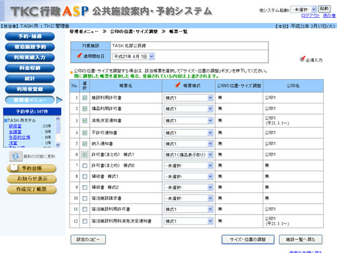Click the 予約台帳 button
Screen dimensions: 337x253
pos(32,168)
